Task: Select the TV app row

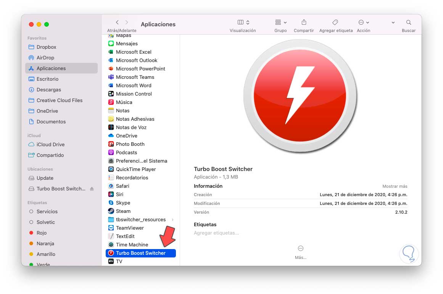Action: pyautogui.click(x=141, y=262)
